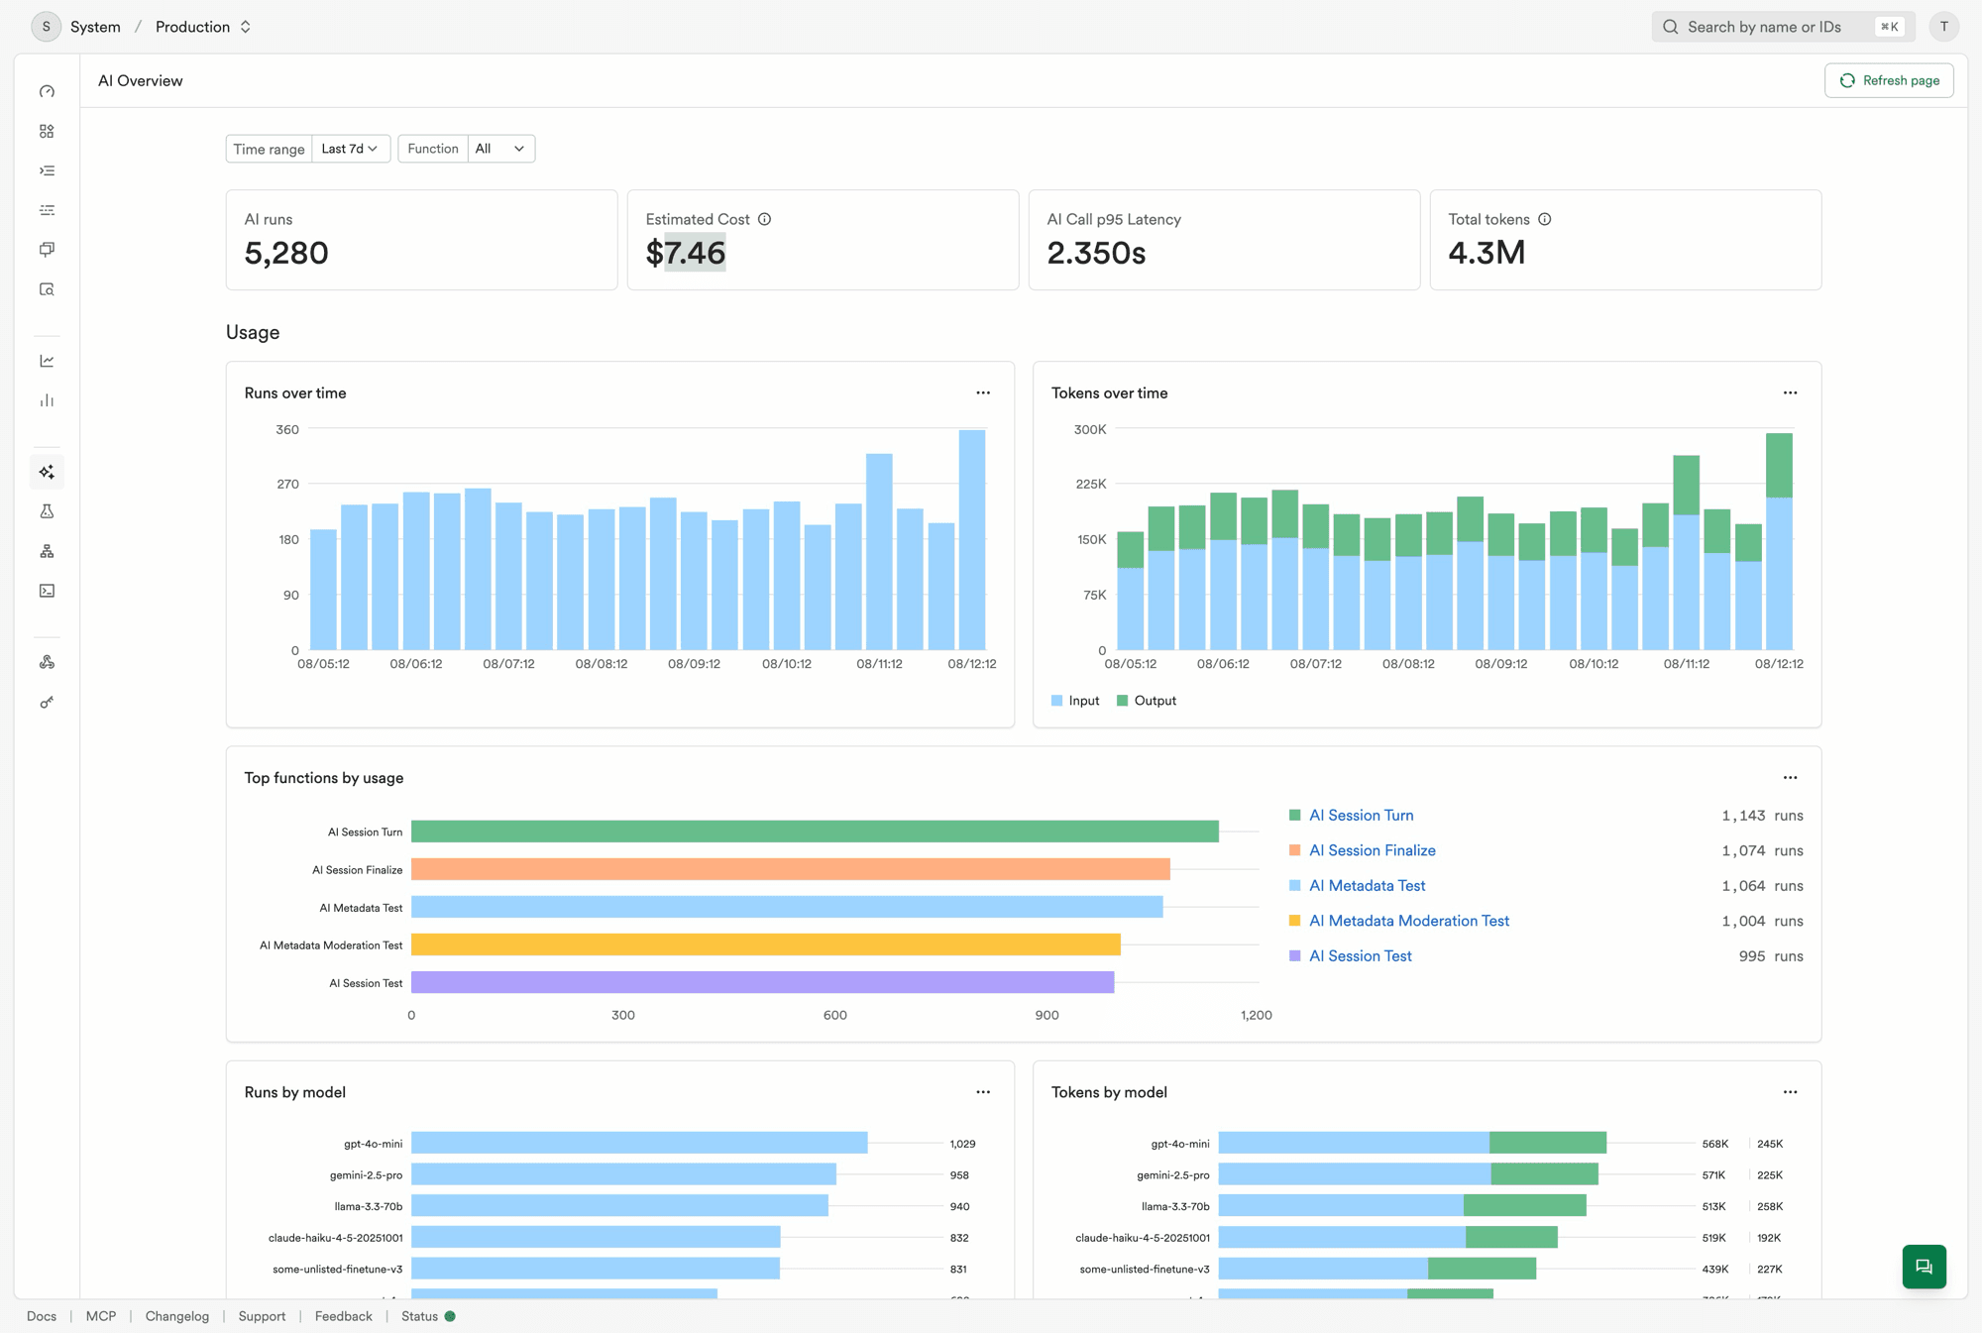
Task: Click the 2.350s latency value
Action: click(x=1096, y=253)
